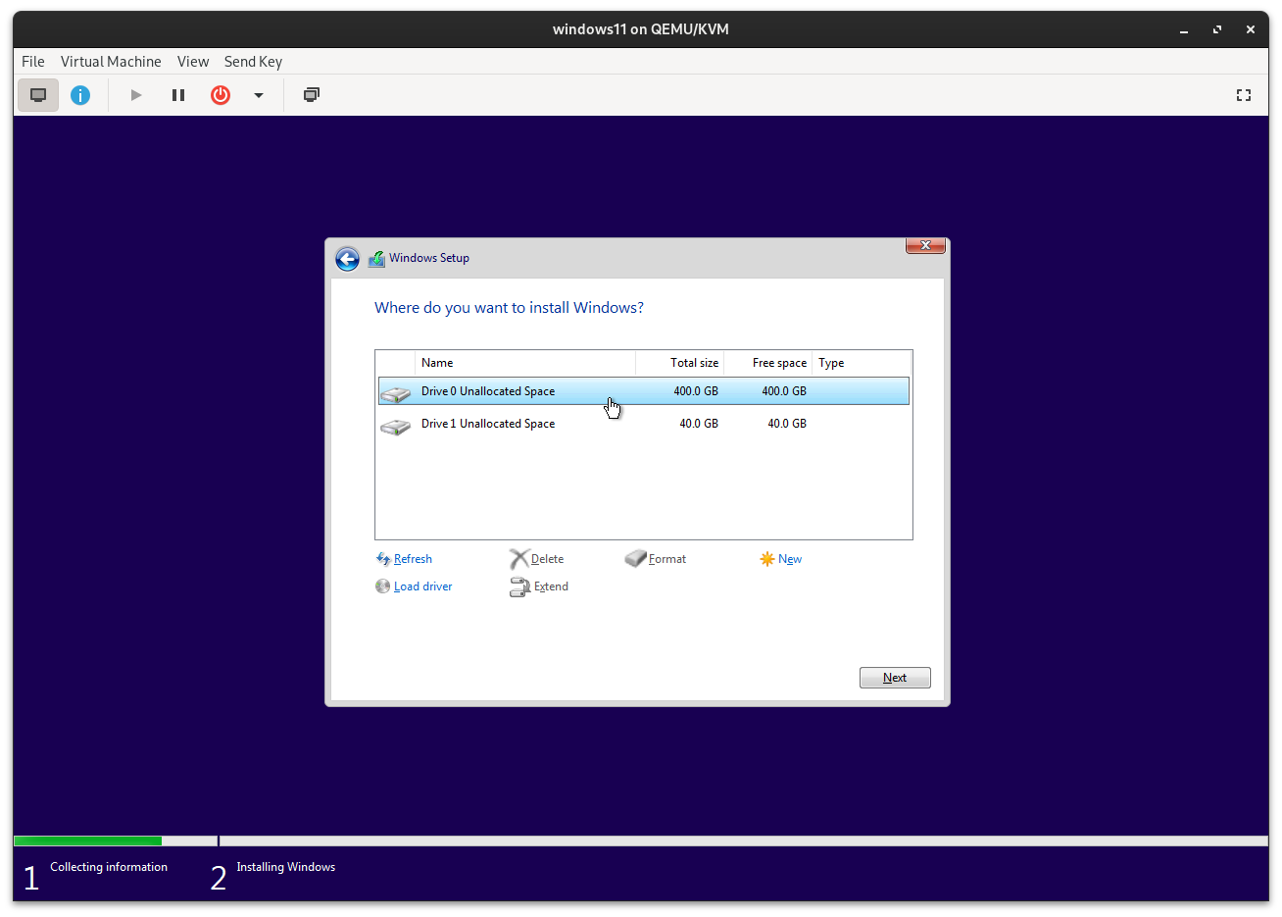Screen dimensions: 1282x917
Task: Open the Send Key menu
Action: 253,61
